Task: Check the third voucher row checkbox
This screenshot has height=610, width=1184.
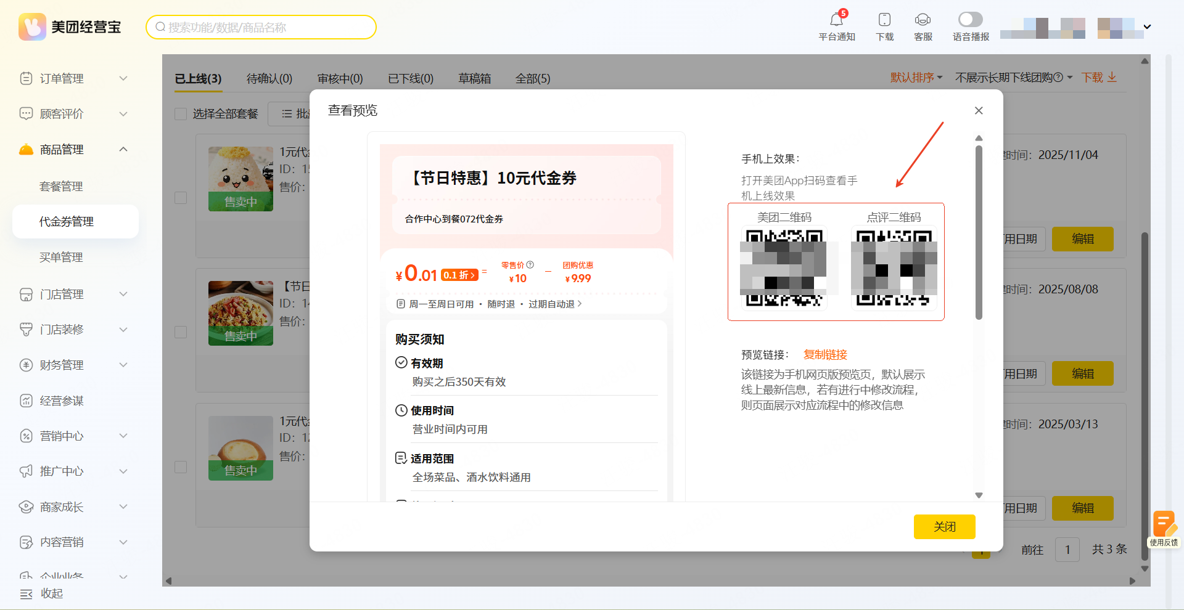Action: click(181, 467)
